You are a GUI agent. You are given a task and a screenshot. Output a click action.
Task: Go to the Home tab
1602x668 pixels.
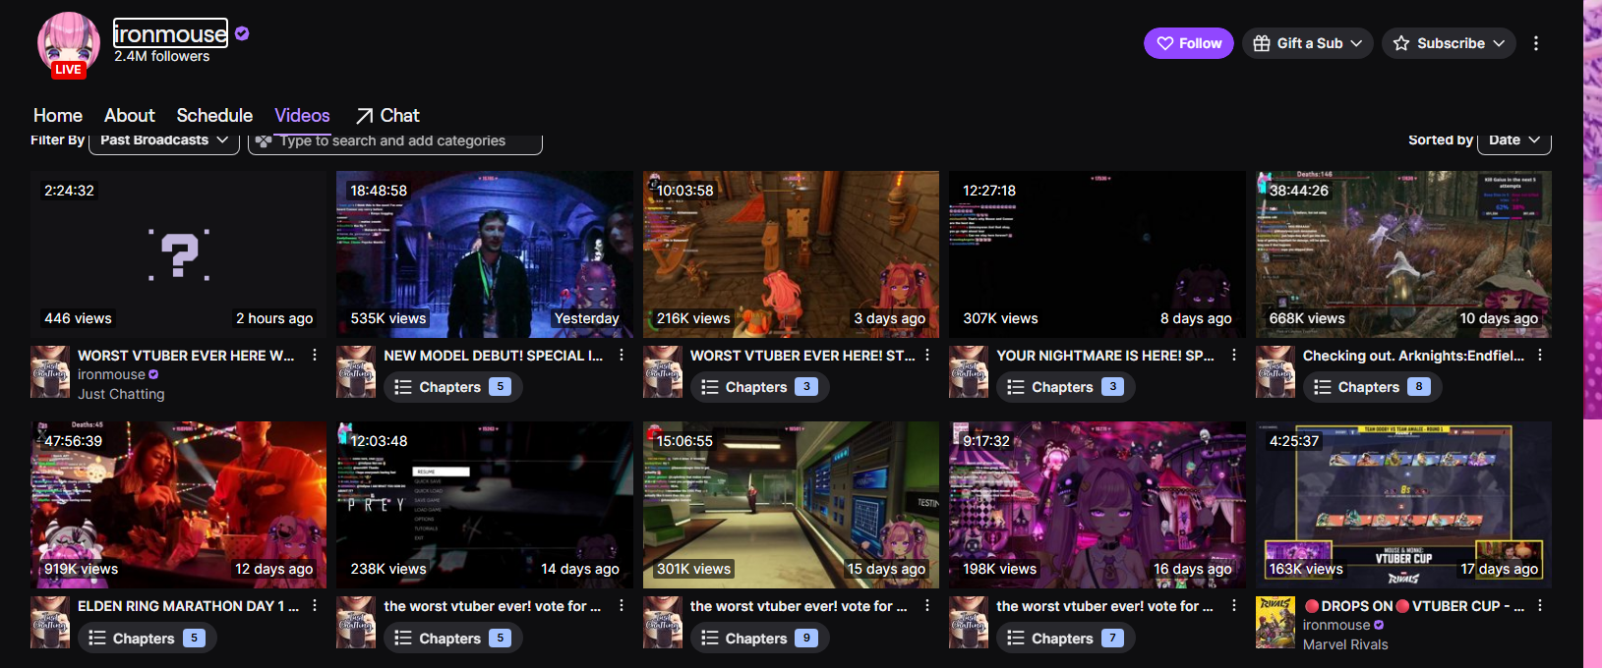click(58, 115)
